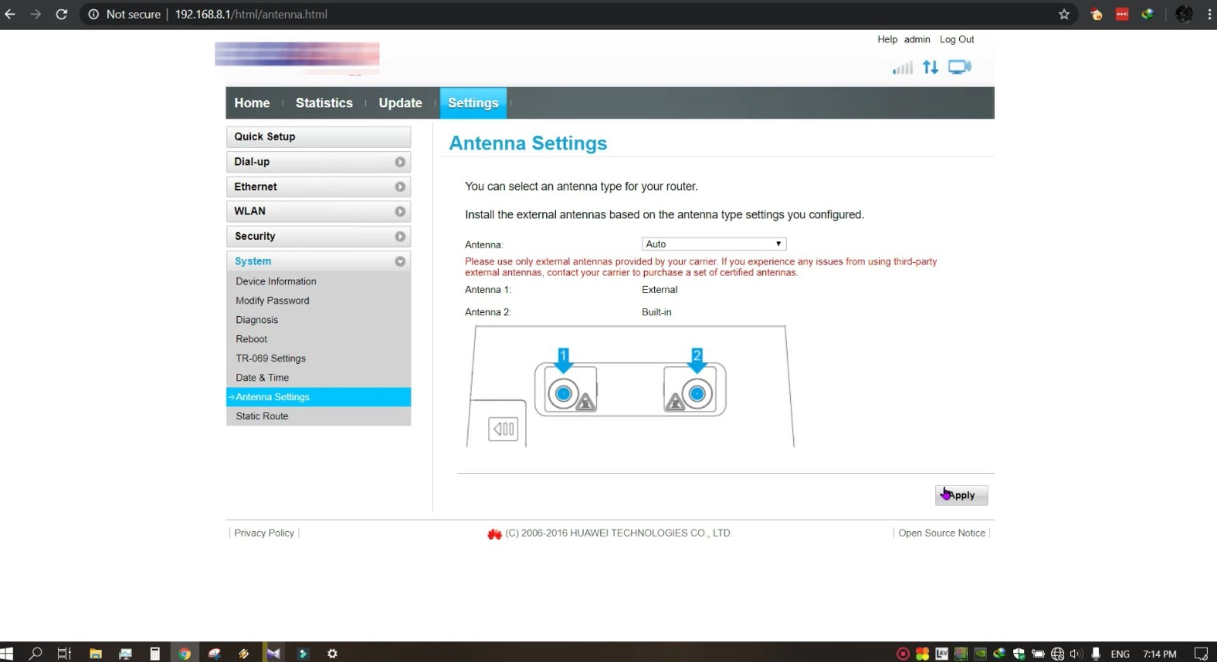Open Chrome from the taskbar
The height and width of the screenshot is (662, 1217).
(184, 653)
